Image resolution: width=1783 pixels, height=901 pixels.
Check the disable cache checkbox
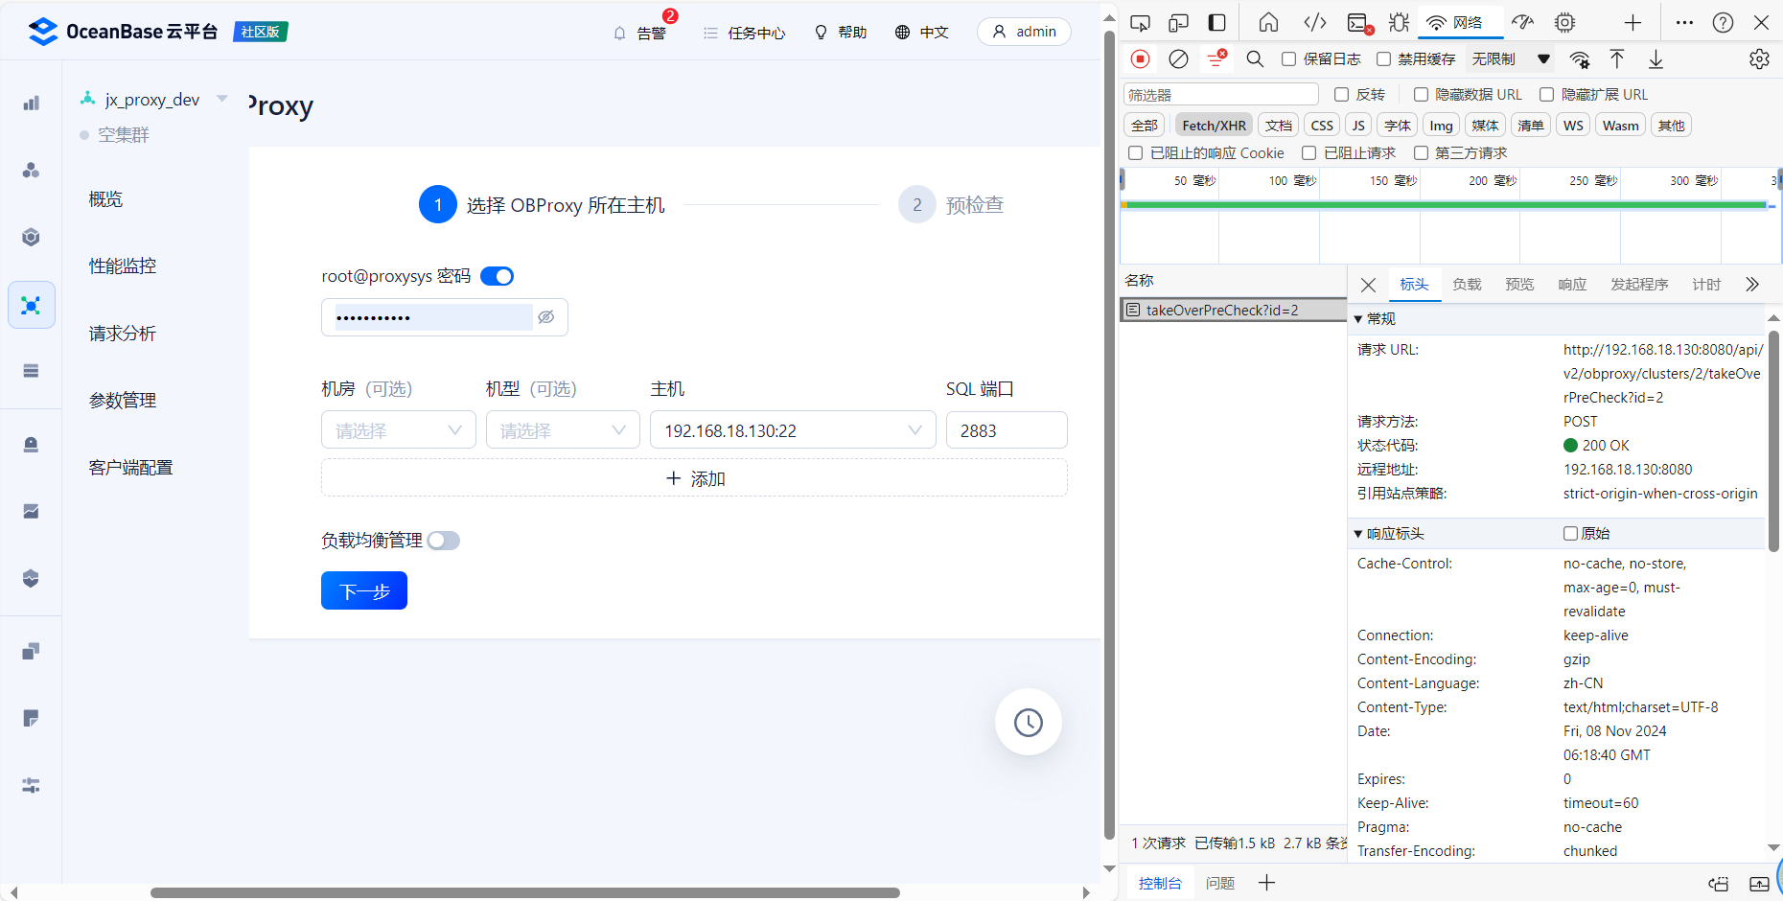1383,59
